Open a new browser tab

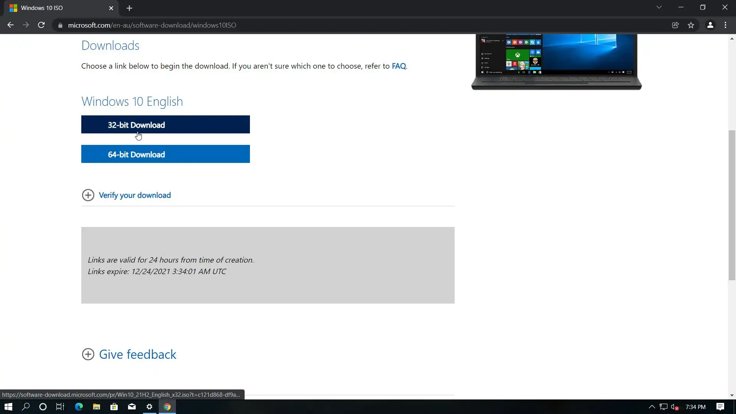[x=129, y=8]
